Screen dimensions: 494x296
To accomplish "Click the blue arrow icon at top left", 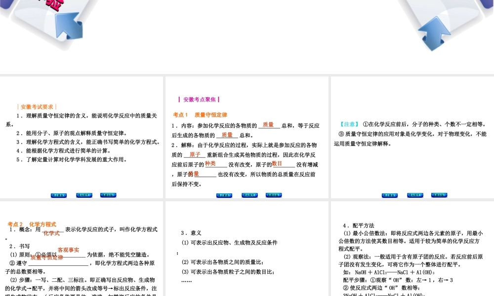I will (69, 26).
